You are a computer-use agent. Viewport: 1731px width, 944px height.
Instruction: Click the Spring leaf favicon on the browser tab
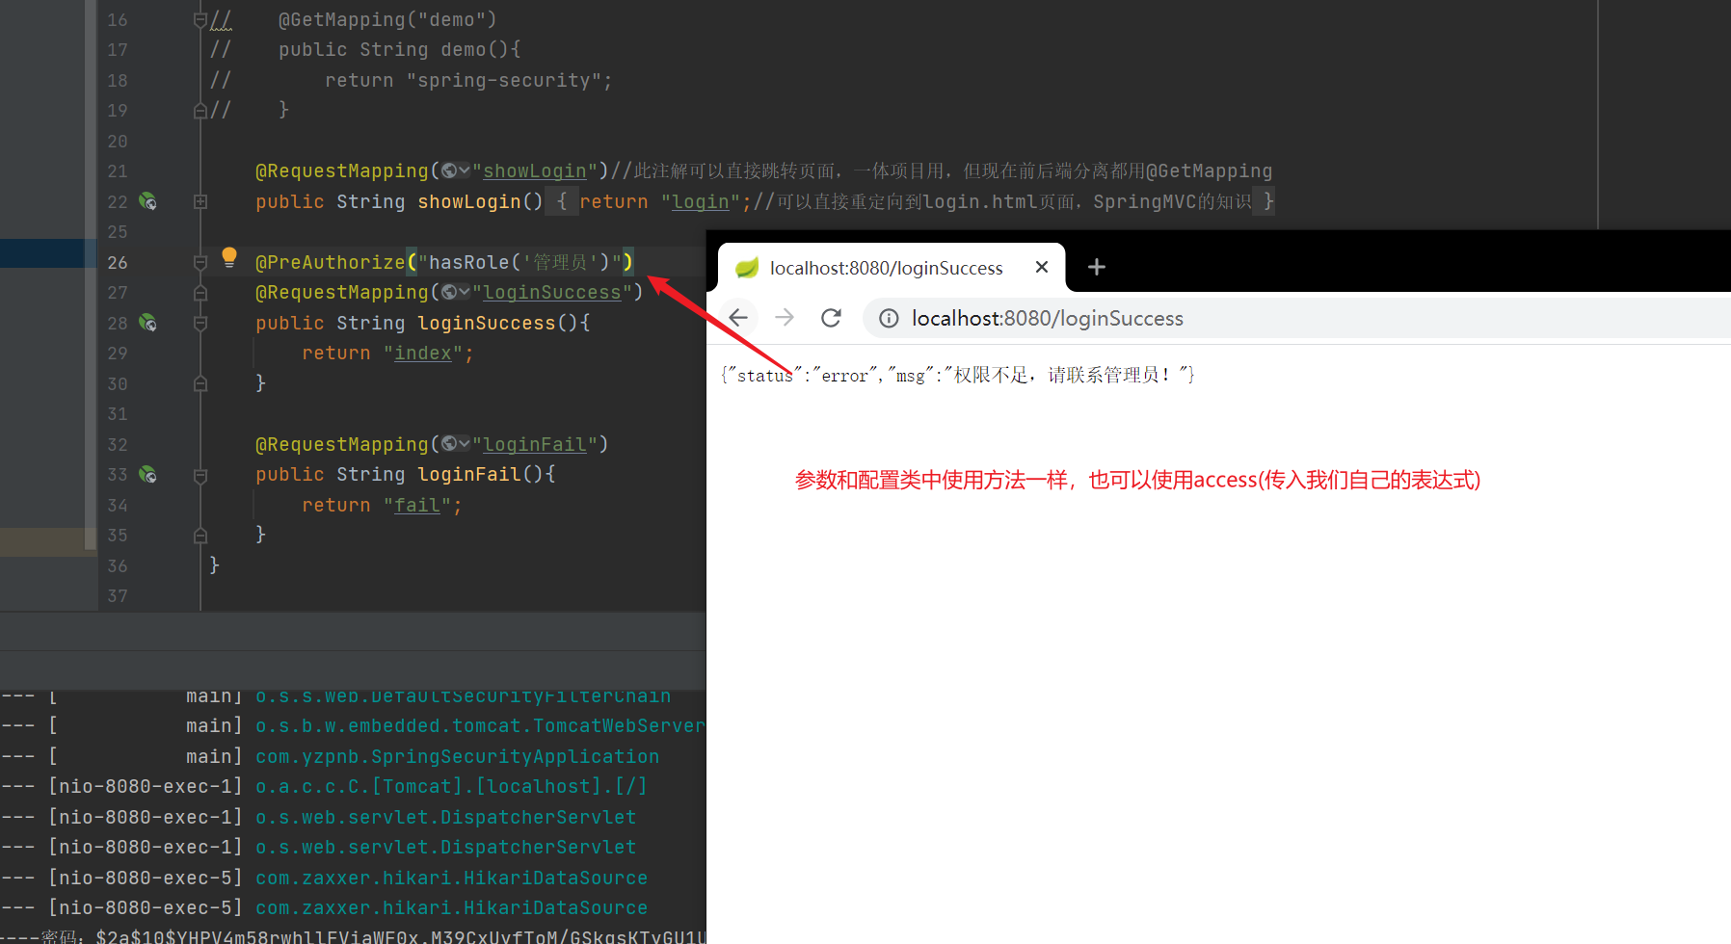click(x=747, y=268)
